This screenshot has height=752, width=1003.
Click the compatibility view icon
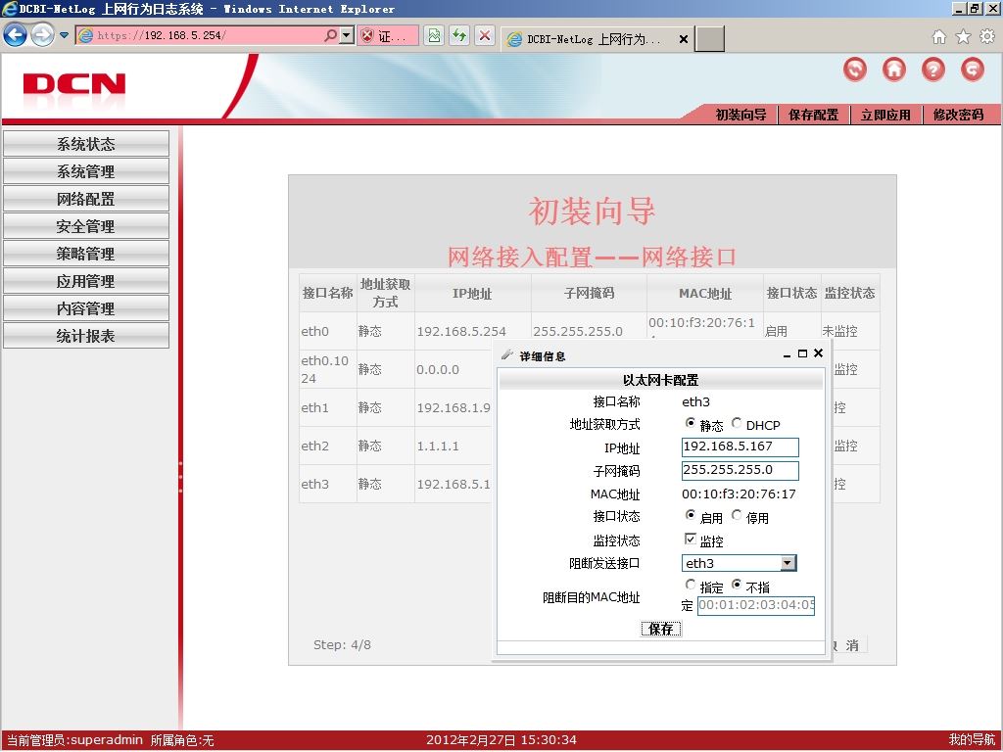pyautogui.click(x=434, y=35)
